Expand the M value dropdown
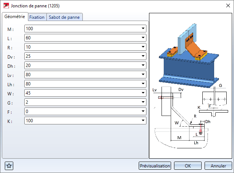Viewport: 234px width, 173px height. tap(143, 29)
